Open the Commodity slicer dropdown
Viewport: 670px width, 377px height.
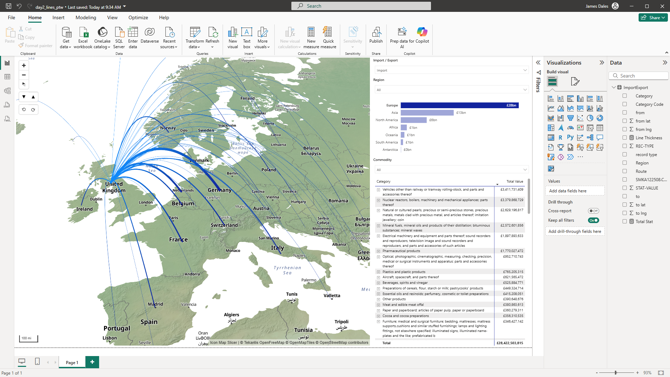(452, 170)
